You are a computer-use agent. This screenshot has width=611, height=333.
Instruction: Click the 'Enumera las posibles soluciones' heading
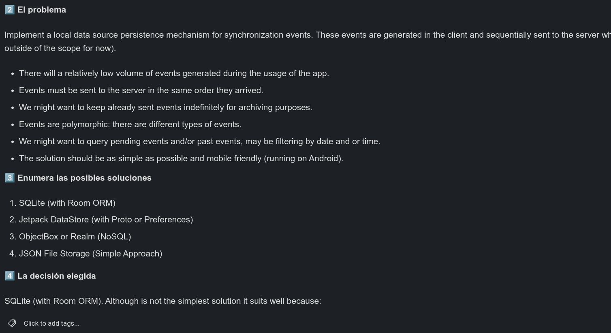[x=84, y=178]
